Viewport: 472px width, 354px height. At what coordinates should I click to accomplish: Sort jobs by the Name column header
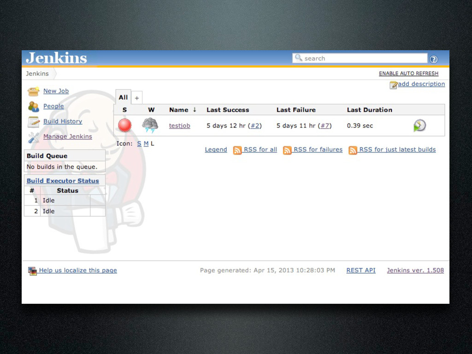pyautogui.click(x=183, y=110)
